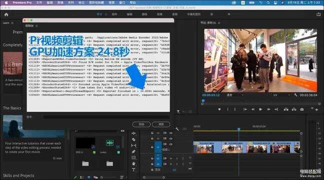Toggle the lock on topmost video track
Image resolution: width=324 pixels, height=180 pixels.
click(152, 133)
